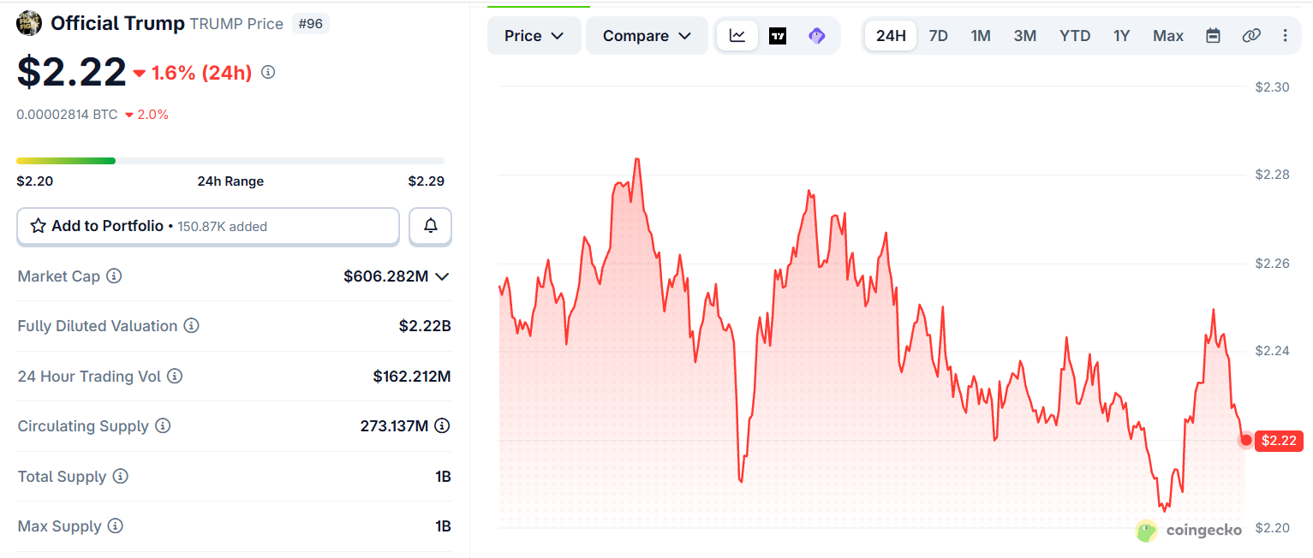
Task: Click the bell price alert button
Action: (430, 226)
